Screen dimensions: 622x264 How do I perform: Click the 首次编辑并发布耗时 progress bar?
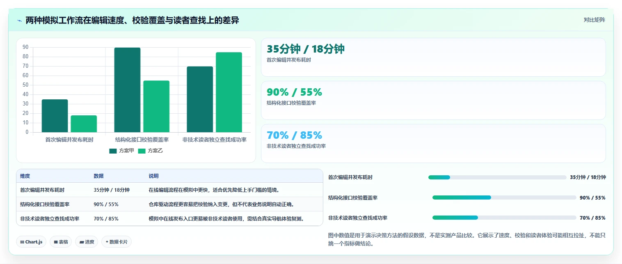(x=497, y=177)
